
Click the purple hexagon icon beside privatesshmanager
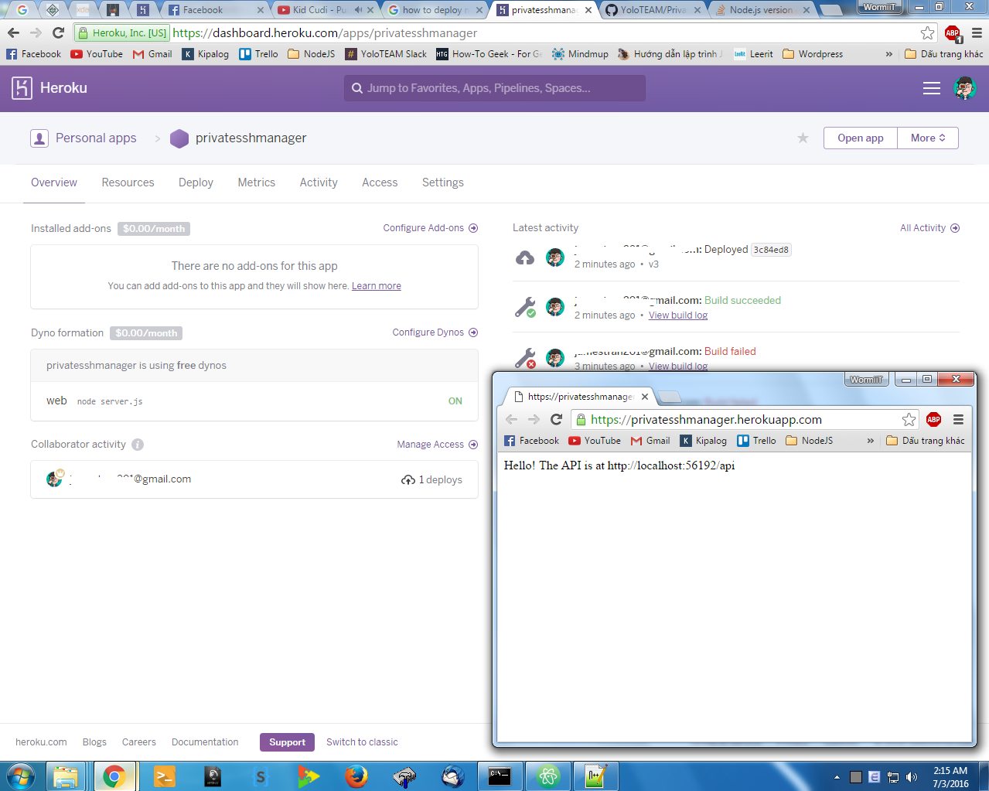(179, 138)
